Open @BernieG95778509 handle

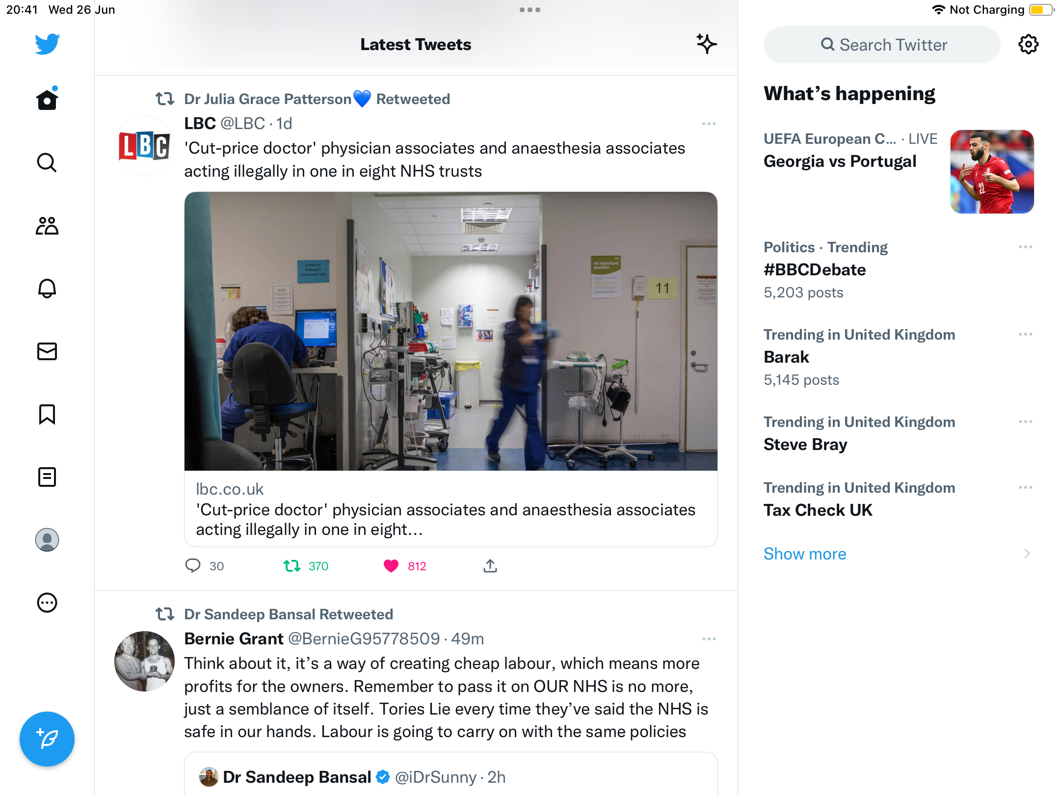(364, 638)
